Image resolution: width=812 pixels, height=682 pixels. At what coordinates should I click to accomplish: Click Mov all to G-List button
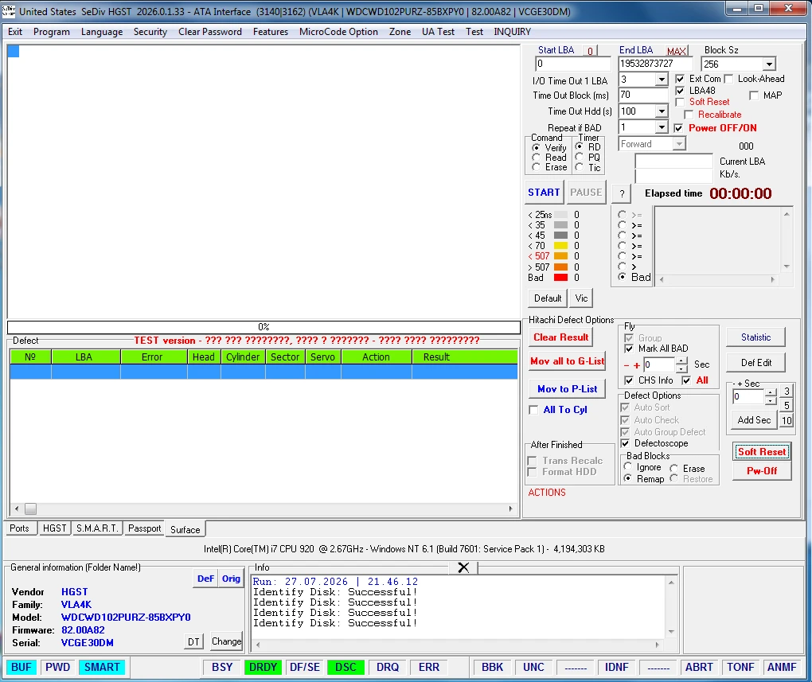coord(567,361)
